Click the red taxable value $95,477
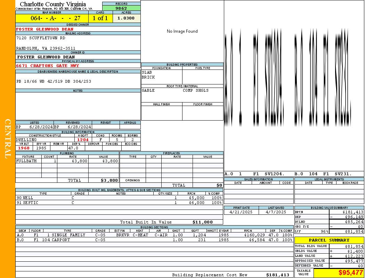The width and height of the screenshot is (365, 278). point(350,272)
